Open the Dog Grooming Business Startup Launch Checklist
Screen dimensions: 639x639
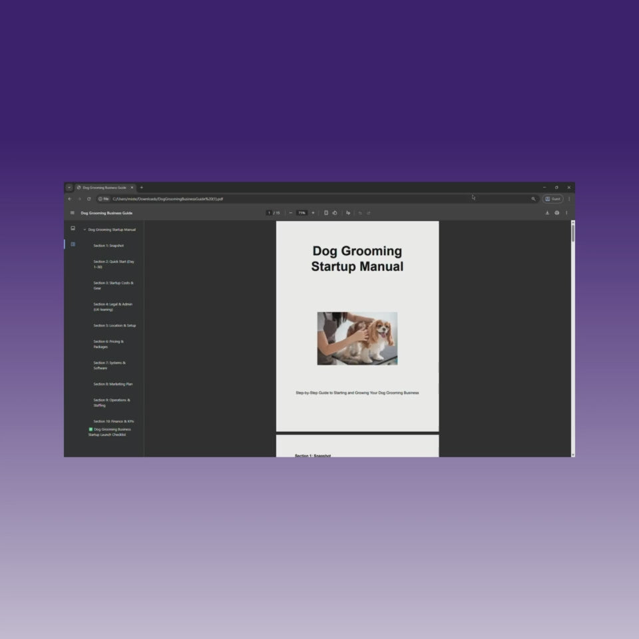point(108,432)
